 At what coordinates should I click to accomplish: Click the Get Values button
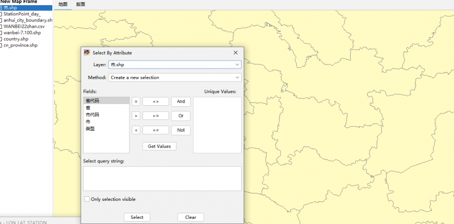(x=159, y=147)
